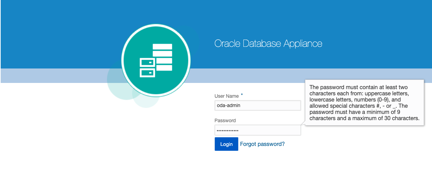Click the Password label above the field
This screenshot has height=191, width=432.
[x=225, y=120]
